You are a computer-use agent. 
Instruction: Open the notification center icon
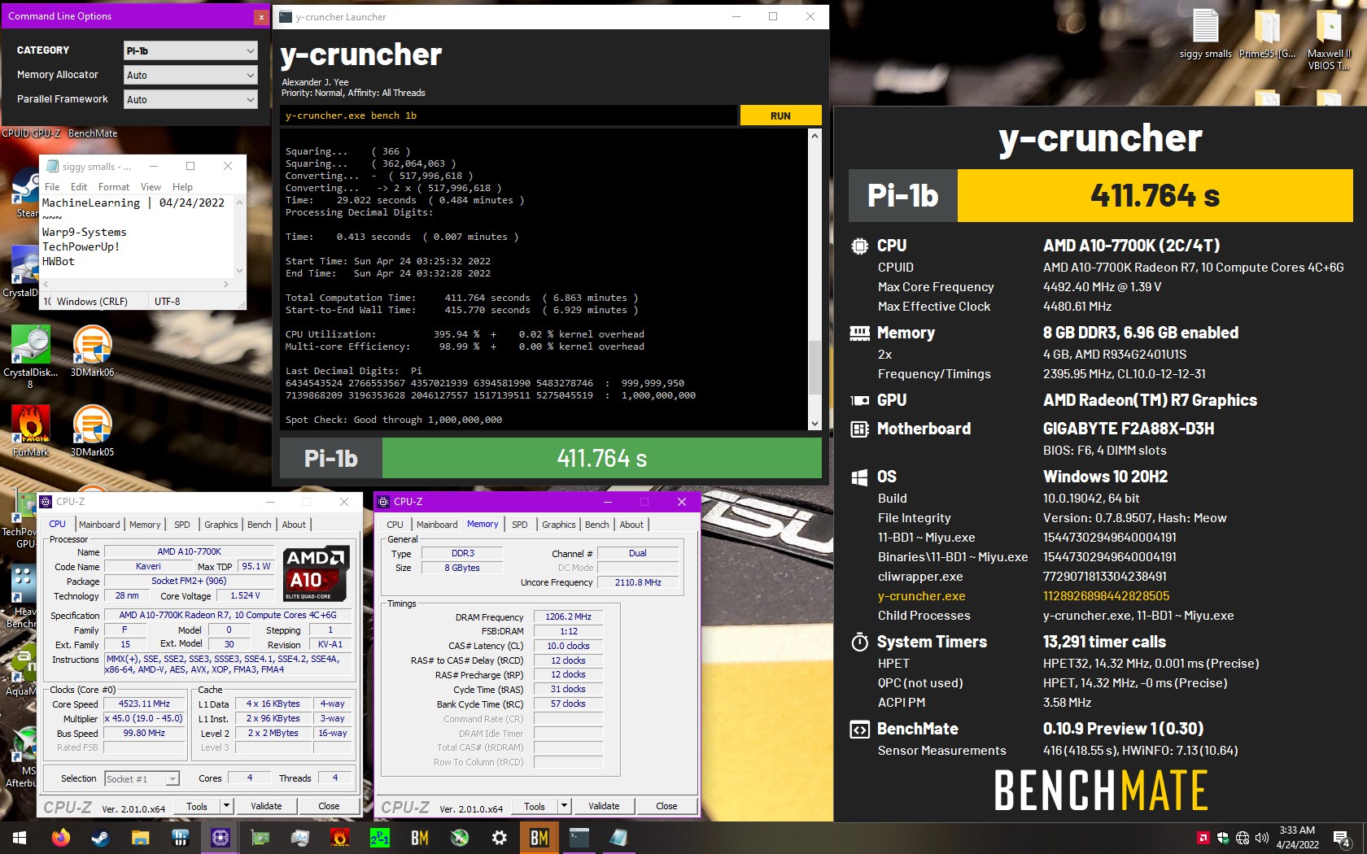click(1342, 838)
